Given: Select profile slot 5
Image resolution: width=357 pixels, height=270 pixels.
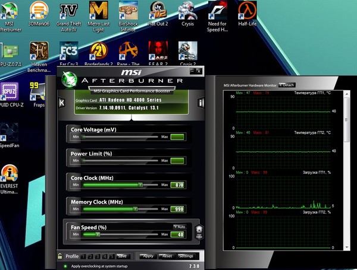Looking at the screenshot, I should pyautogui.click(x=112, y=256).
